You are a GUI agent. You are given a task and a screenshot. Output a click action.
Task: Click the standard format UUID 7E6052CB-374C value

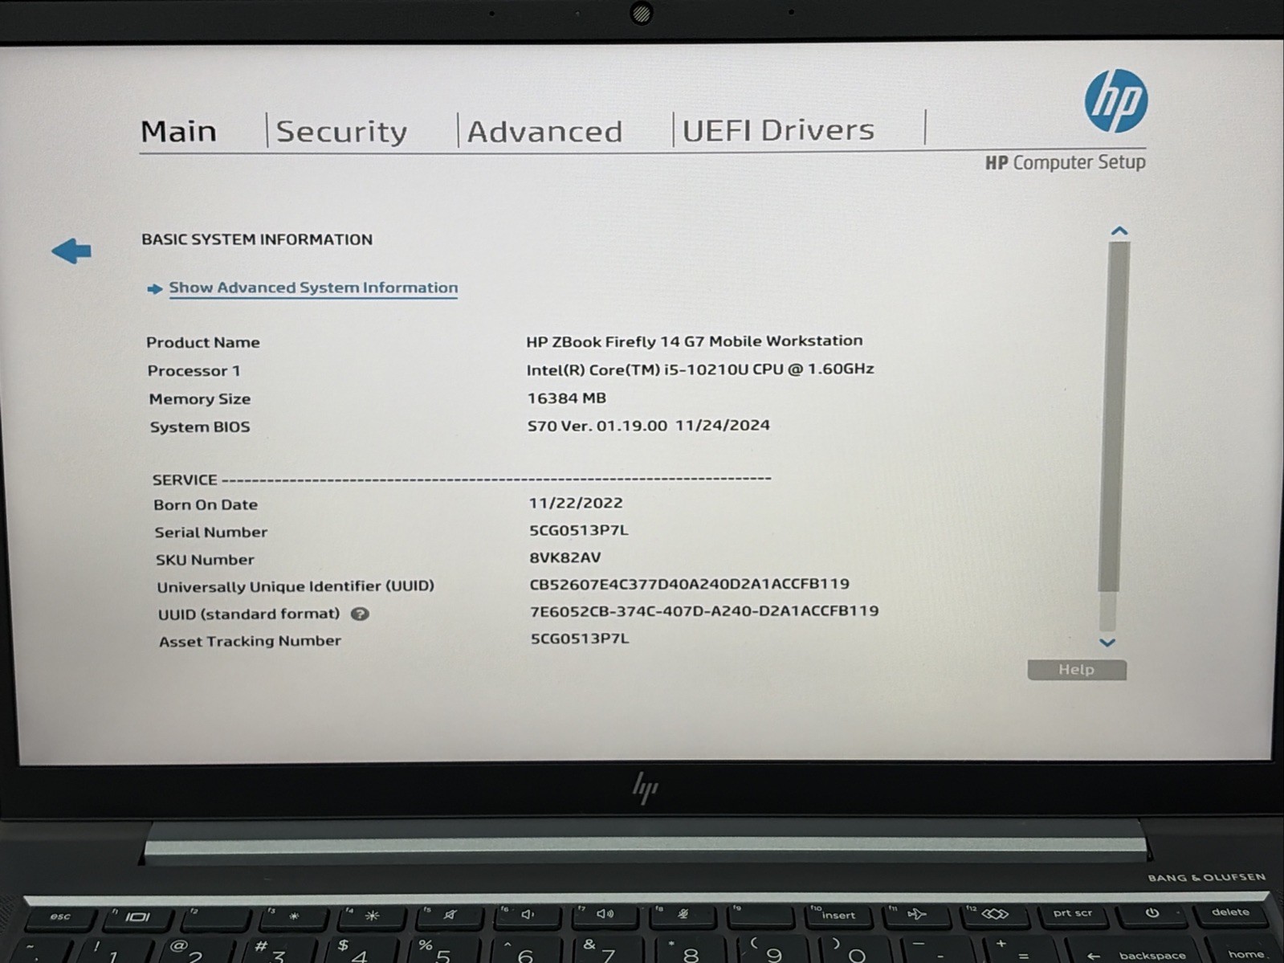(704, 612)
